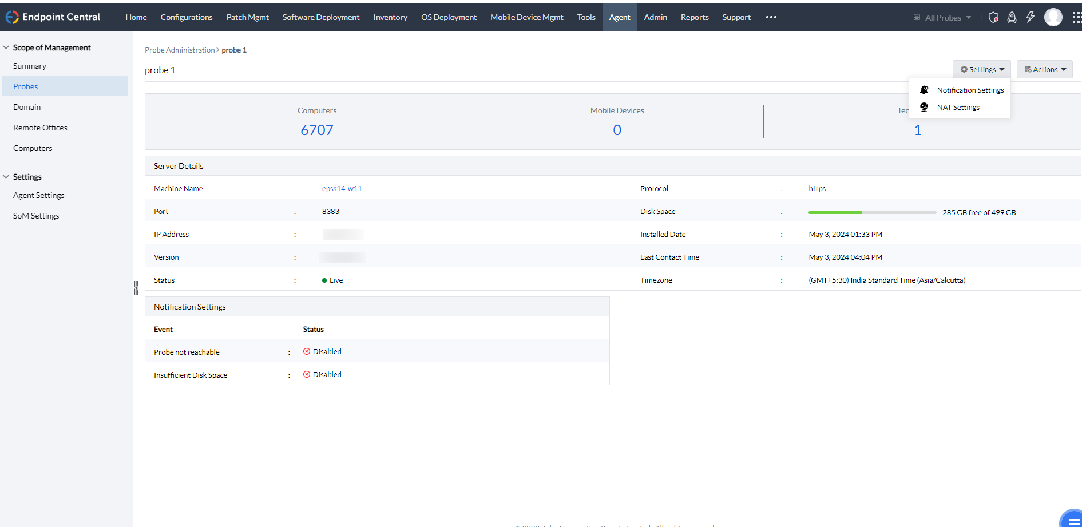This screenshot has width=1082, height=527.
Task: Open the OS Deployment tab
Action: pos(449,17)
